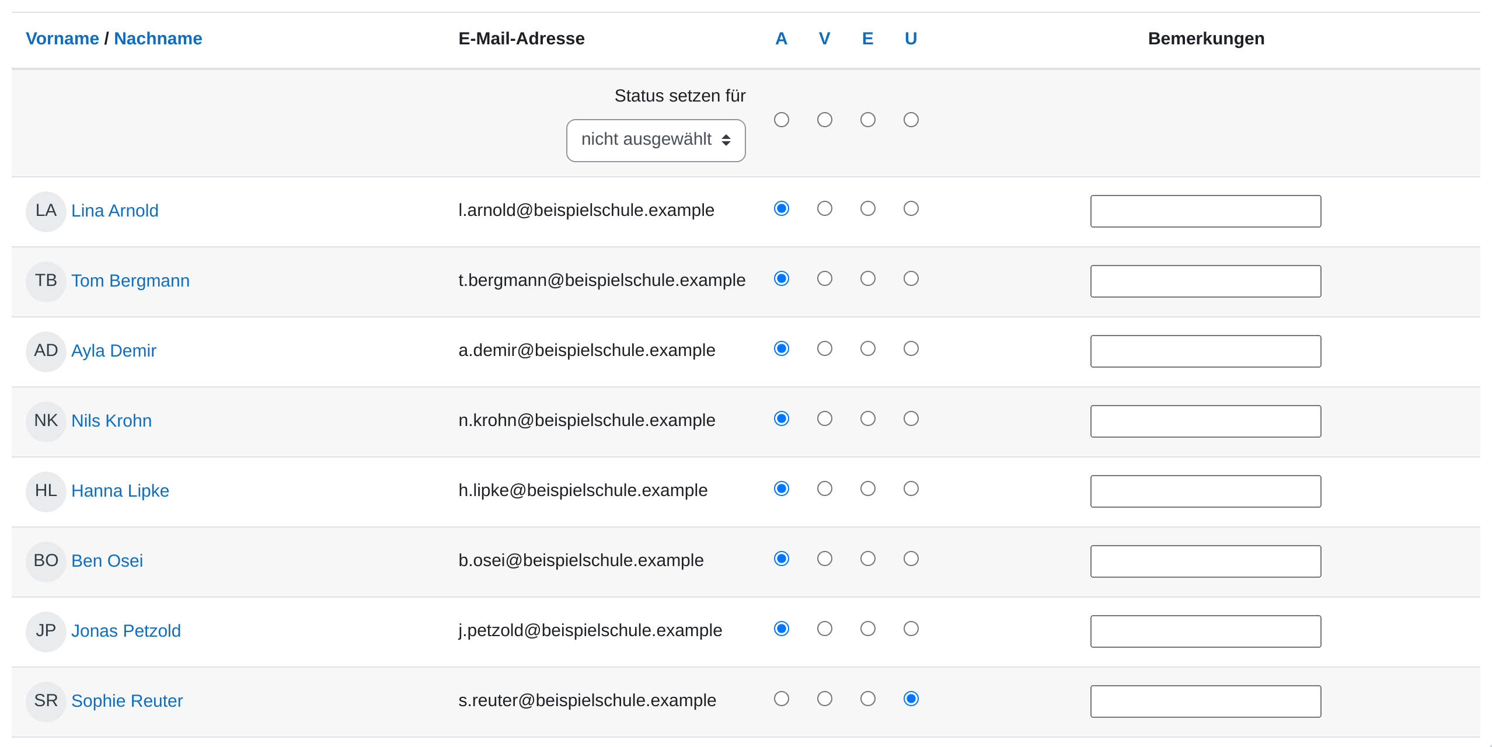Click the V column header link
The width and height of the screenshot is (1492, 747).
pyautogui.click(x=824, y=39)
